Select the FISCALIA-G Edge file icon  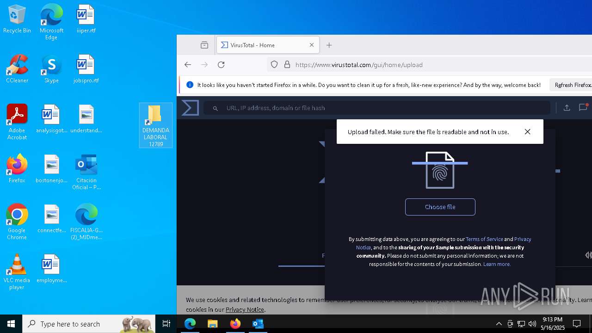pyautogui.click(x=86, y=222)
